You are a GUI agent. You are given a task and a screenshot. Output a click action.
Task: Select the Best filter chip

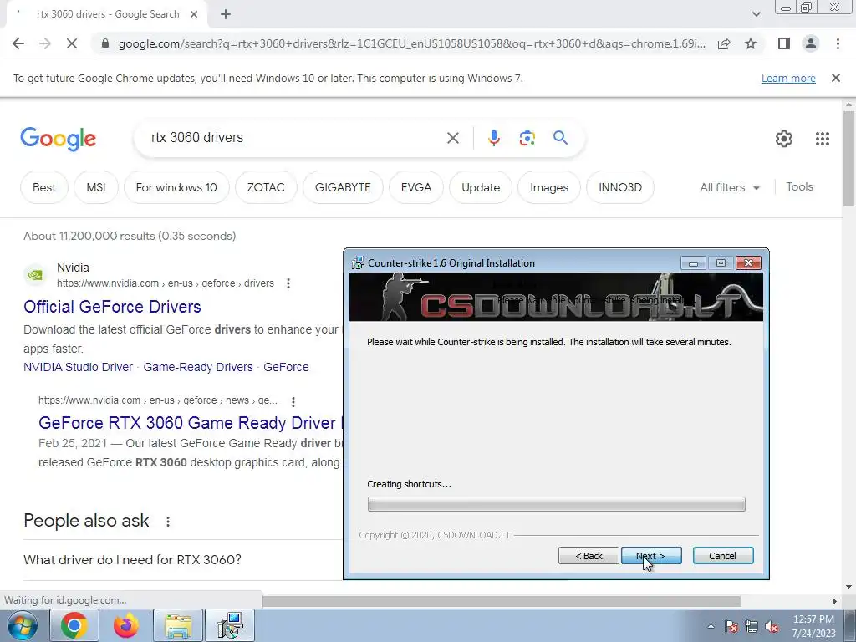[x=44, y=187]
